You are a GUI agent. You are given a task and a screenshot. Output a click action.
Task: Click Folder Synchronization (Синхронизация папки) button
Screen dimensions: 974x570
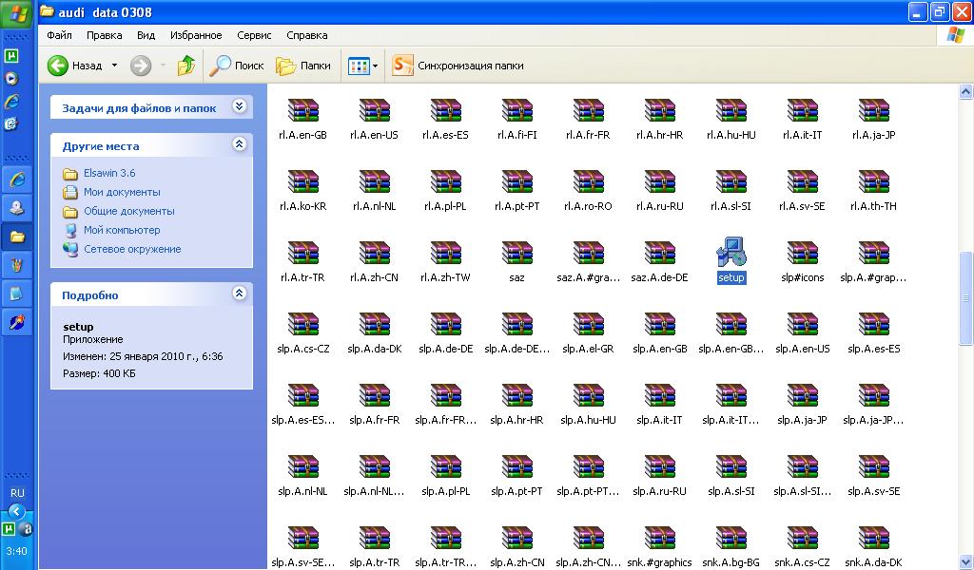pyautogui.click(x=458, y=66)
